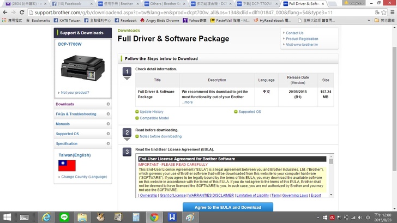The image size is (397, 223).
Task: Open the FAQs & Troubleshooting sidebar item
Action: pos(76,114)
